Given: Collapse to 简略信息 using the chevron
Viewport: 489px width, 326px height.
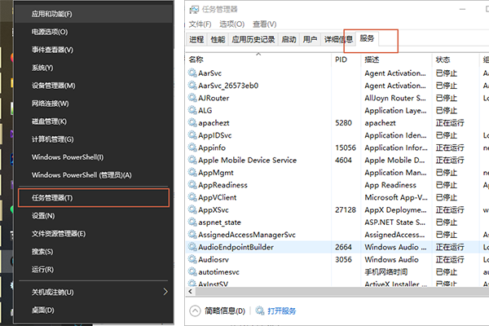Looking at the screenshot, I should pos(196,311).
